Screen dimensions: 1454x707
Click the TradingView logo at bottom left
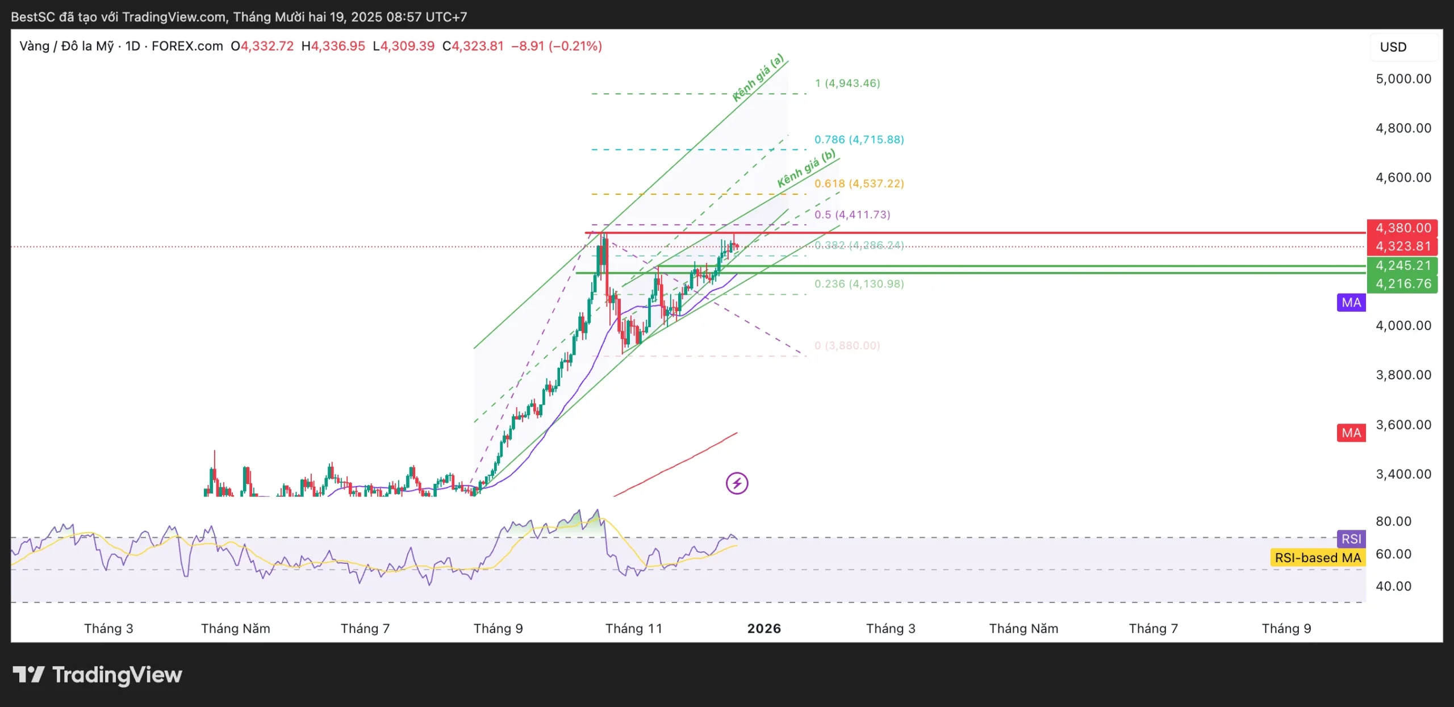98,675
